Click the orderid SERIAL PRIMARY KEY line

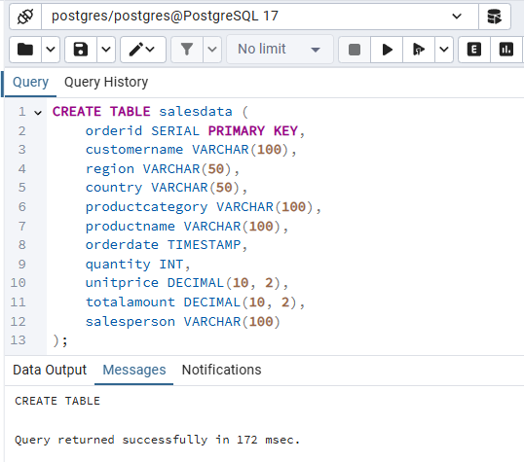click(195, 131)
